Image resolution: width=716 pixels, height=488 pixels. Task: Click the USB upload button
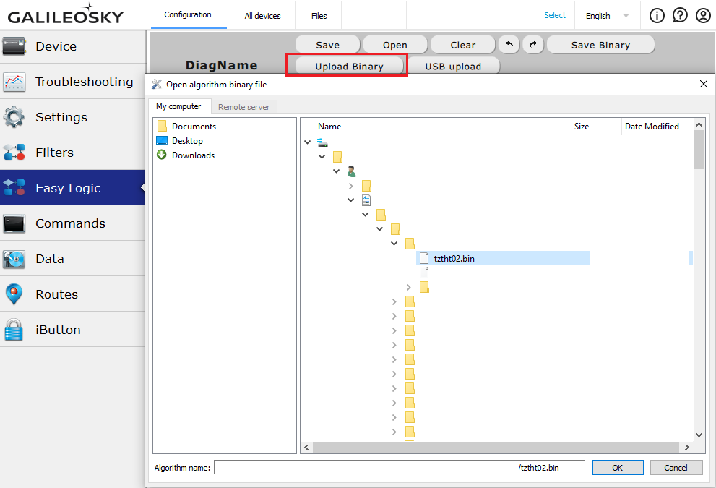click(453, 67)
